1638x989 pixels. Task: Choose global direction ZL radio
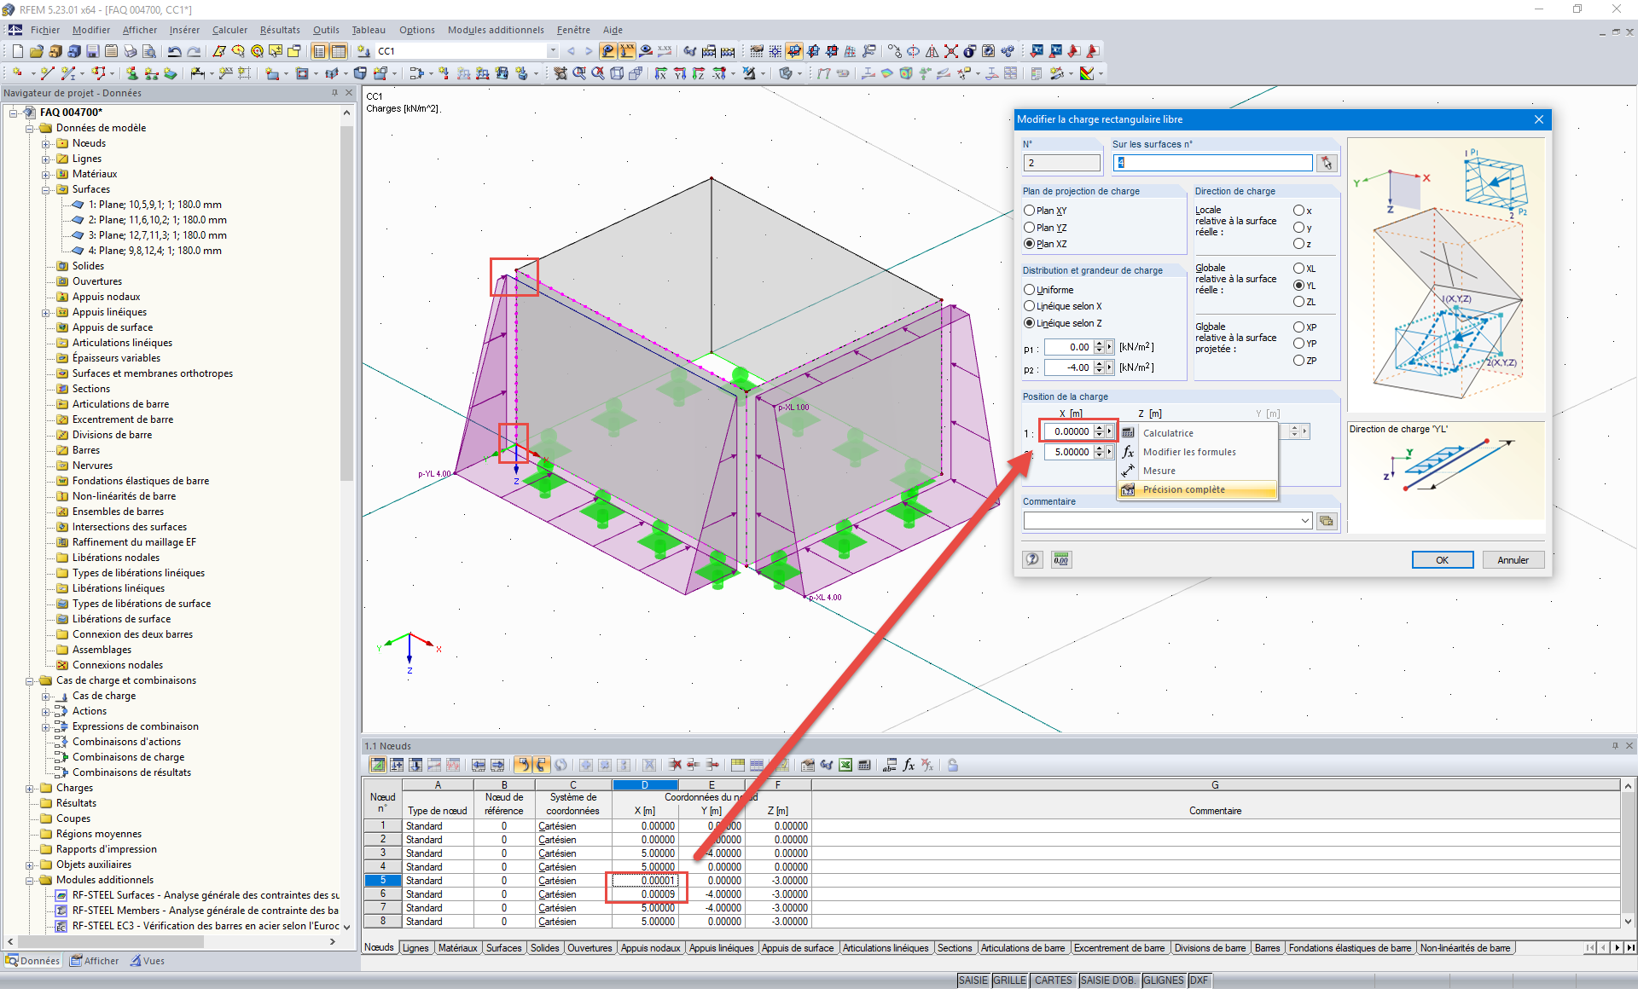(1298, 302)
